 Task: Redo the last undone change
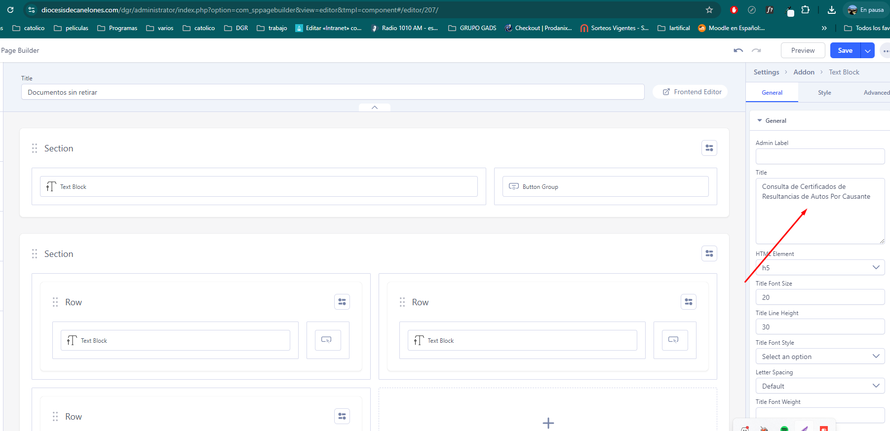pos(756,50)
